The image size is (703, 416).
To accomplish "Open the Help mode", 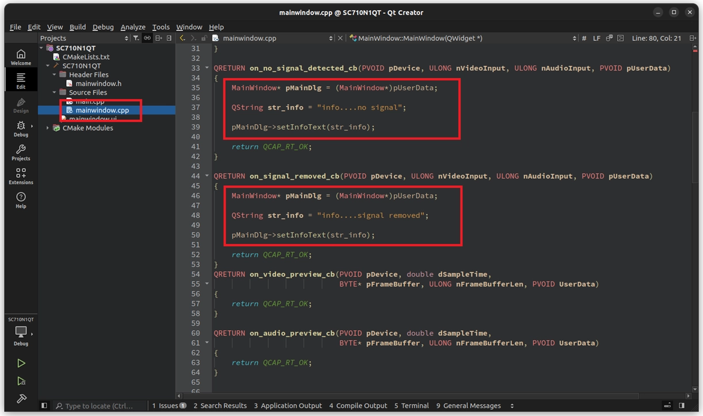I will click(x=21, y=200).
